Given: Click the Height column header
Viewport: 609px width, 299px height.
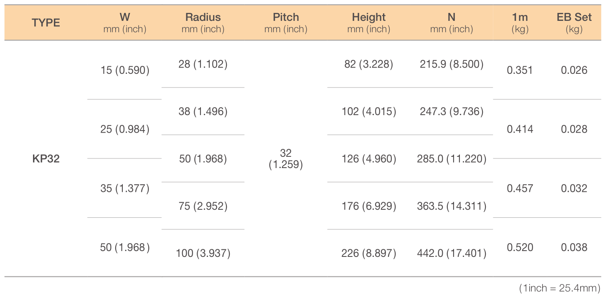Looking at the screenshot, I should pos(369,23).
